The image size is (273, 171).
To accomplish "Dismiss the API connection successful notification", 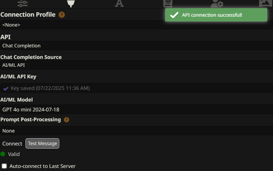I will click(216, 15).
